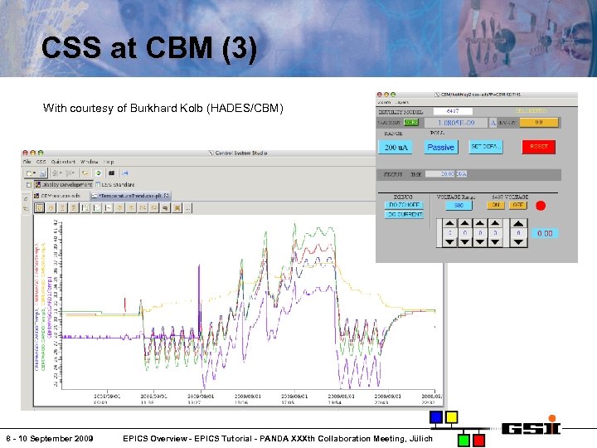Click the yellow down-arrow icon in the plot toolbar
Screen dimensions: 597x448
51,207
